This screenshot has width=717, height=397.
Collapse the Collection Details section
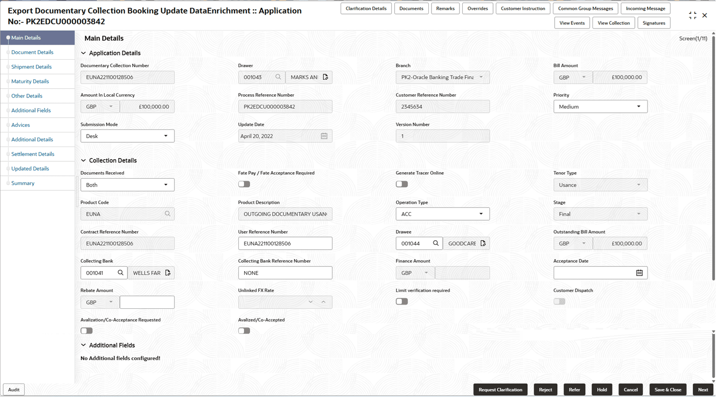coord(84,160)
